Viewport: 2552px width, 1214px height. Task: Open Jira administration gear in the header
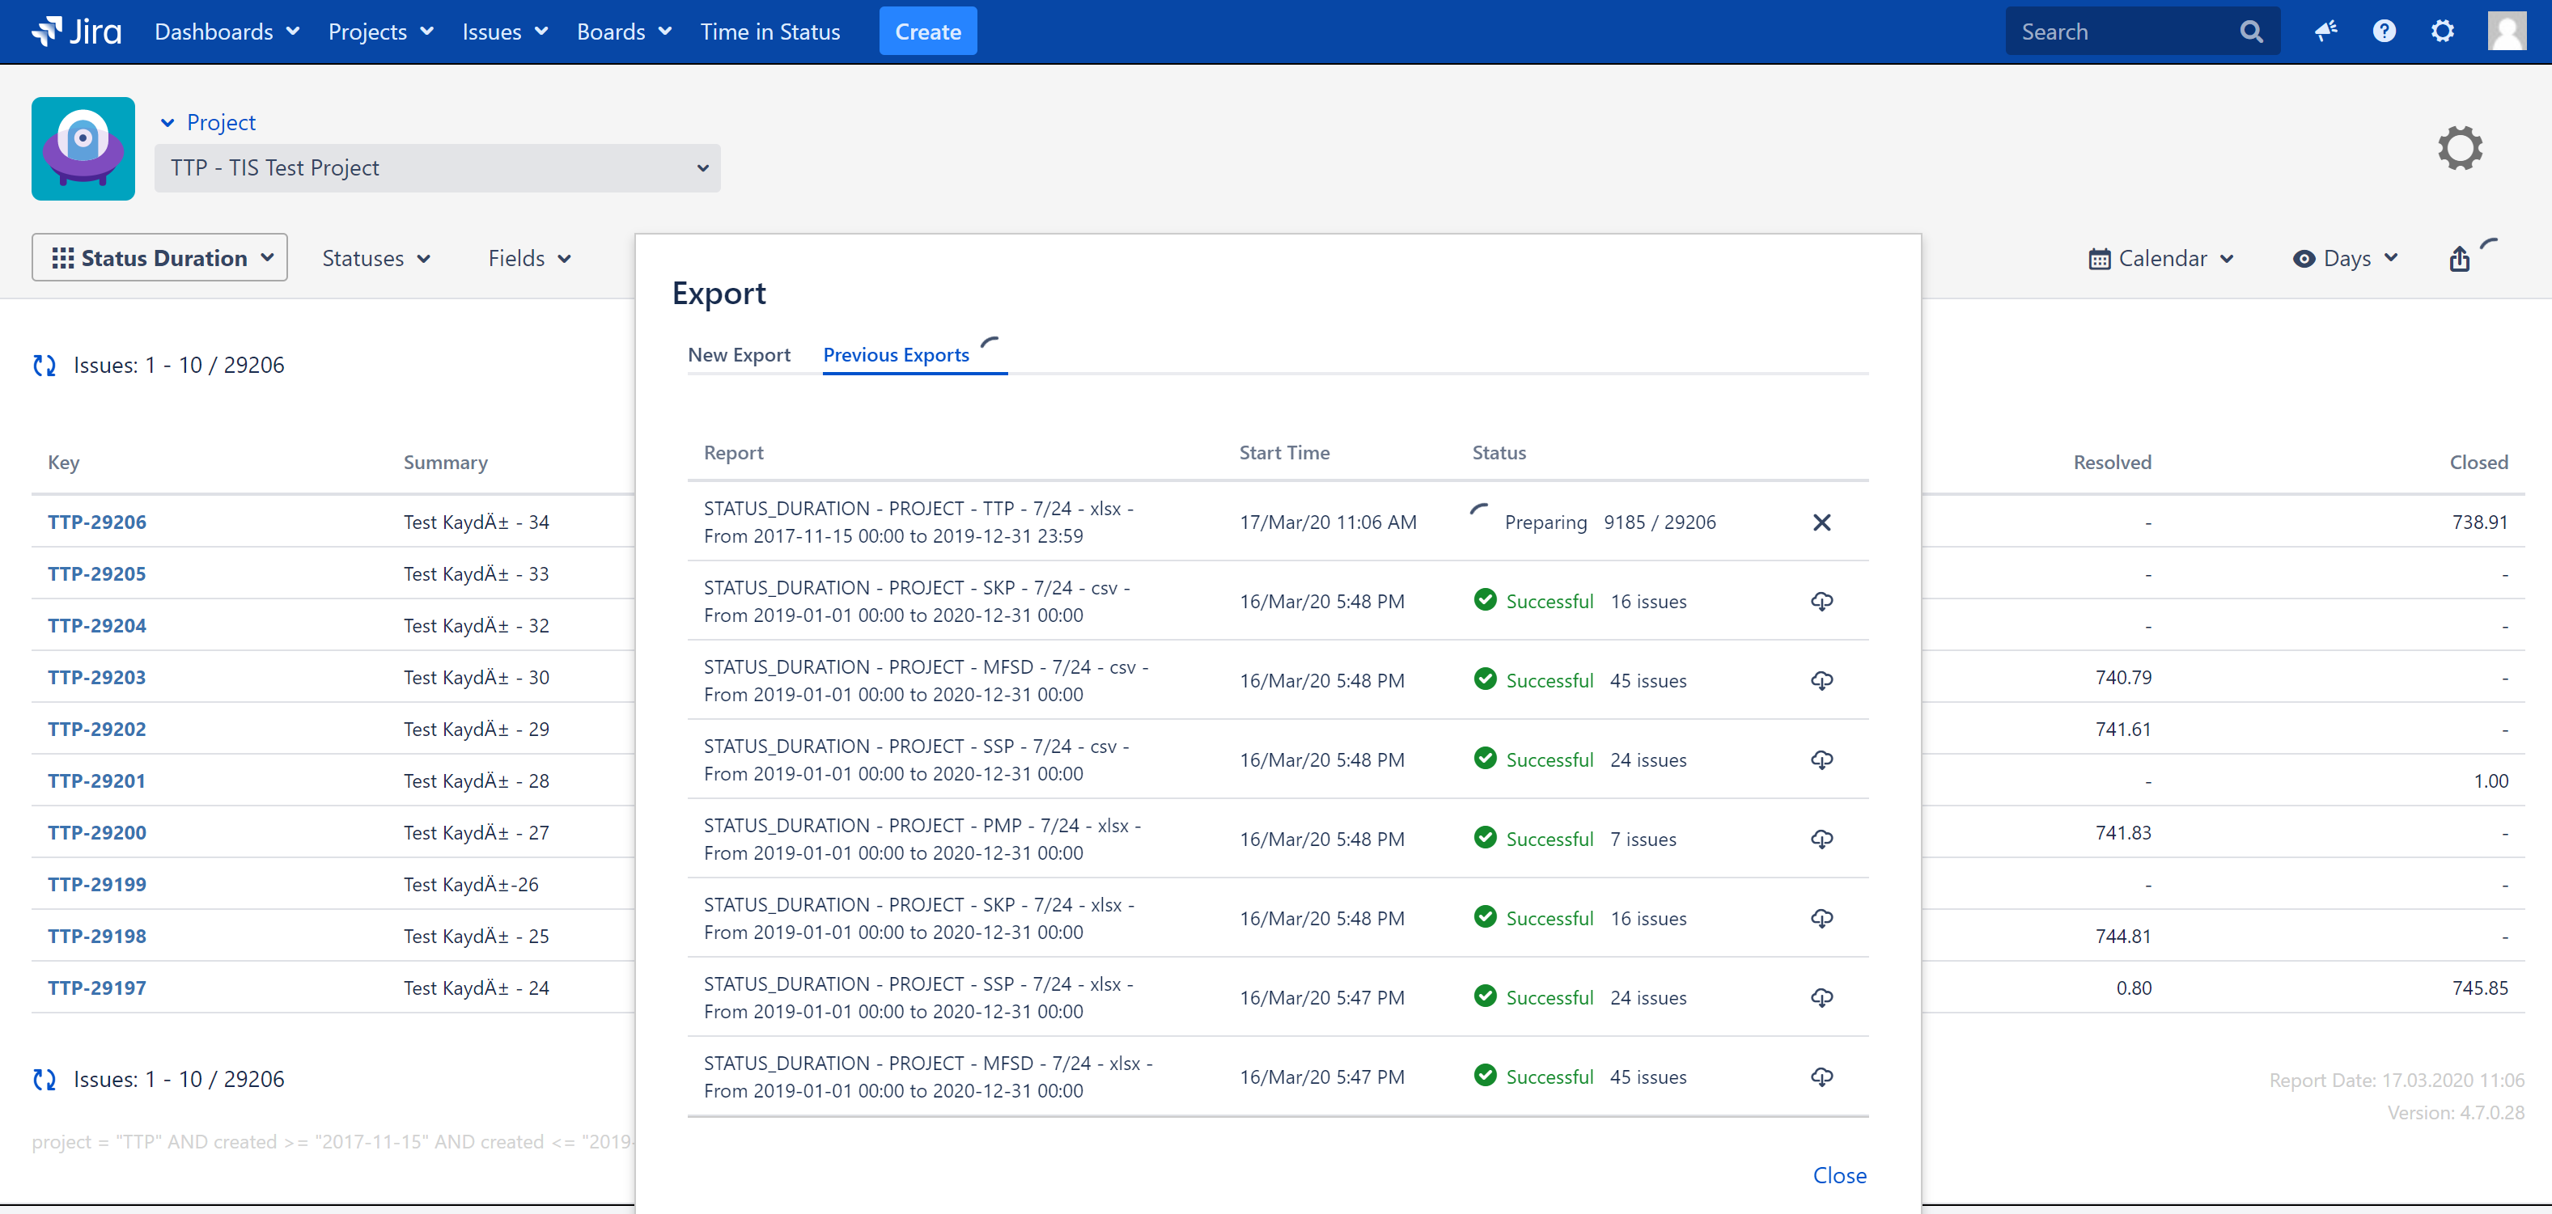2442,32
